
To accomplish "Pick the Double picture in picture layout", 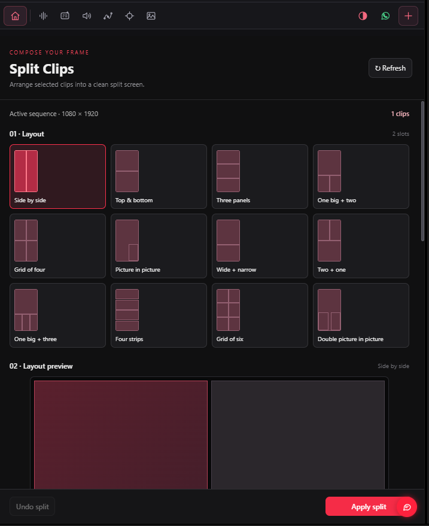I will pyautogui.click(x=361, y=315).
